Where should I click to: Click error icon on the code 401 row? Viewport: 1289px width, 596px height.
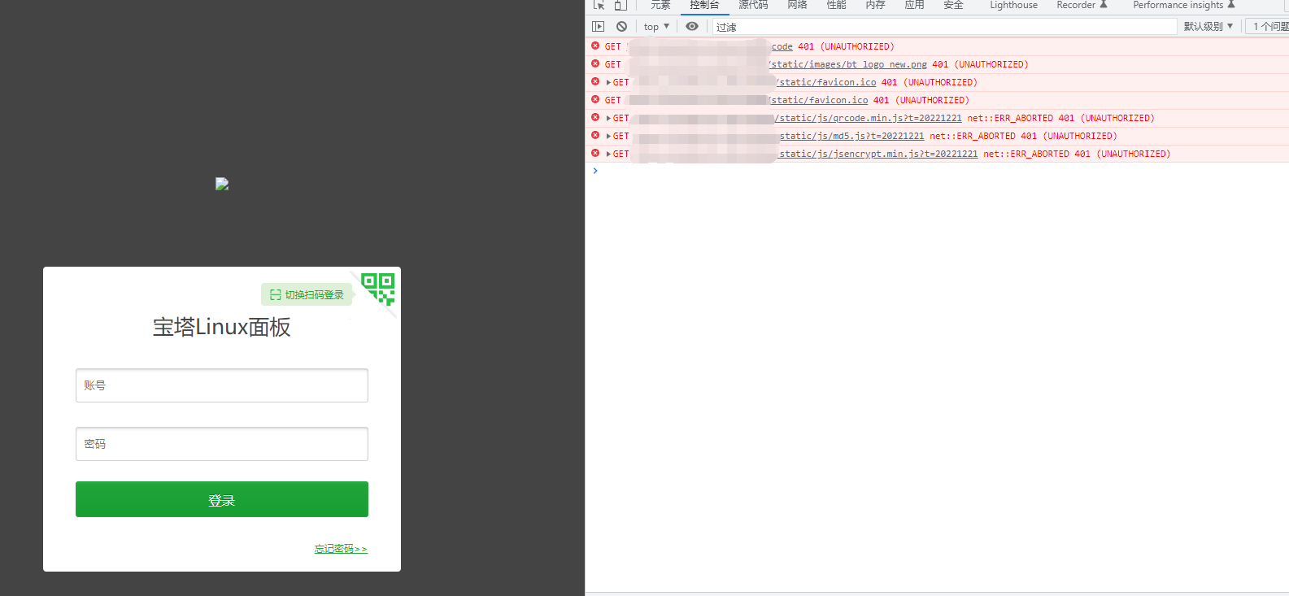click(595, 46)
